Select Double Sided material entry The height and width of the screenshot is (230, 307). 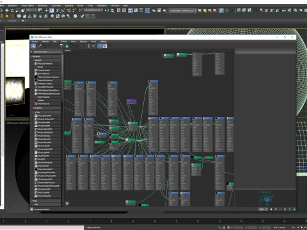48,70
